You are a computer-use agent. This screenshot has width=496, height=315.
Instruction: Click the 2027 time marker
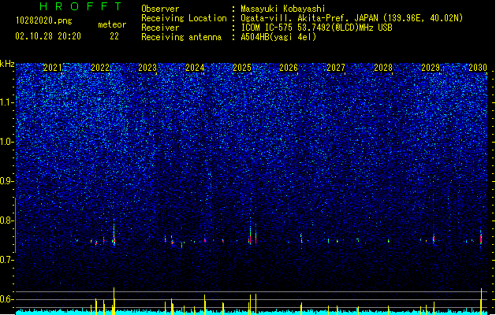pyautogui.click(x=336, y=68)
